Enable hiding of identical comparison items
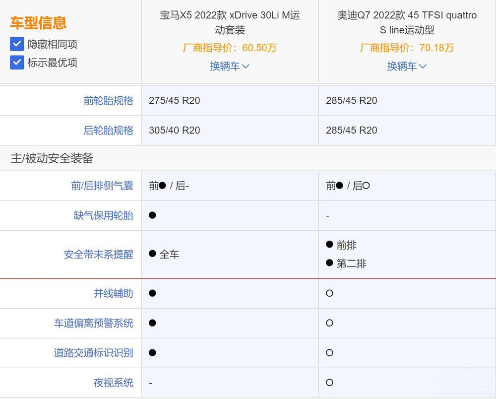The width and height of the screenshot is (496, 399). [17, 44]
